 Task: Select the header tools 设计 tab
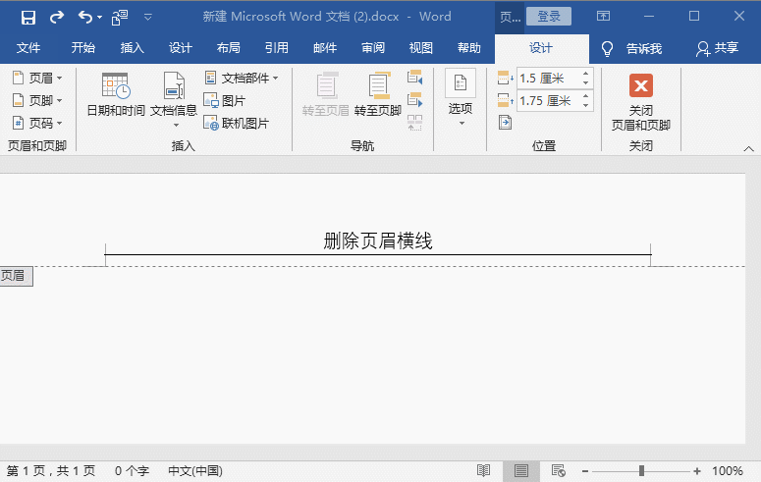[x=541, y=48]
